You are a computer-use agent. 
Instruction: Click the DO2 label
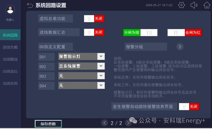click(47, 67)
